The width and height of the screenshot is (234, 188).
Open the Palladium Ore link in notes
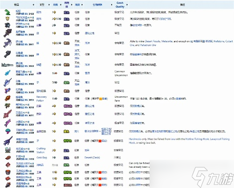(148, 45)
